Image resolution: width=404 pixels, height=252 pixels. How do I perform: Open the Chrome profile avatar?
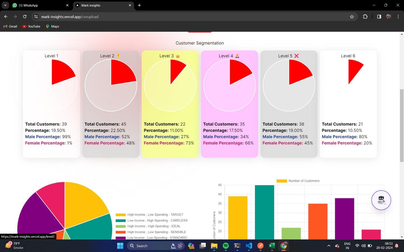coord(389,17)
